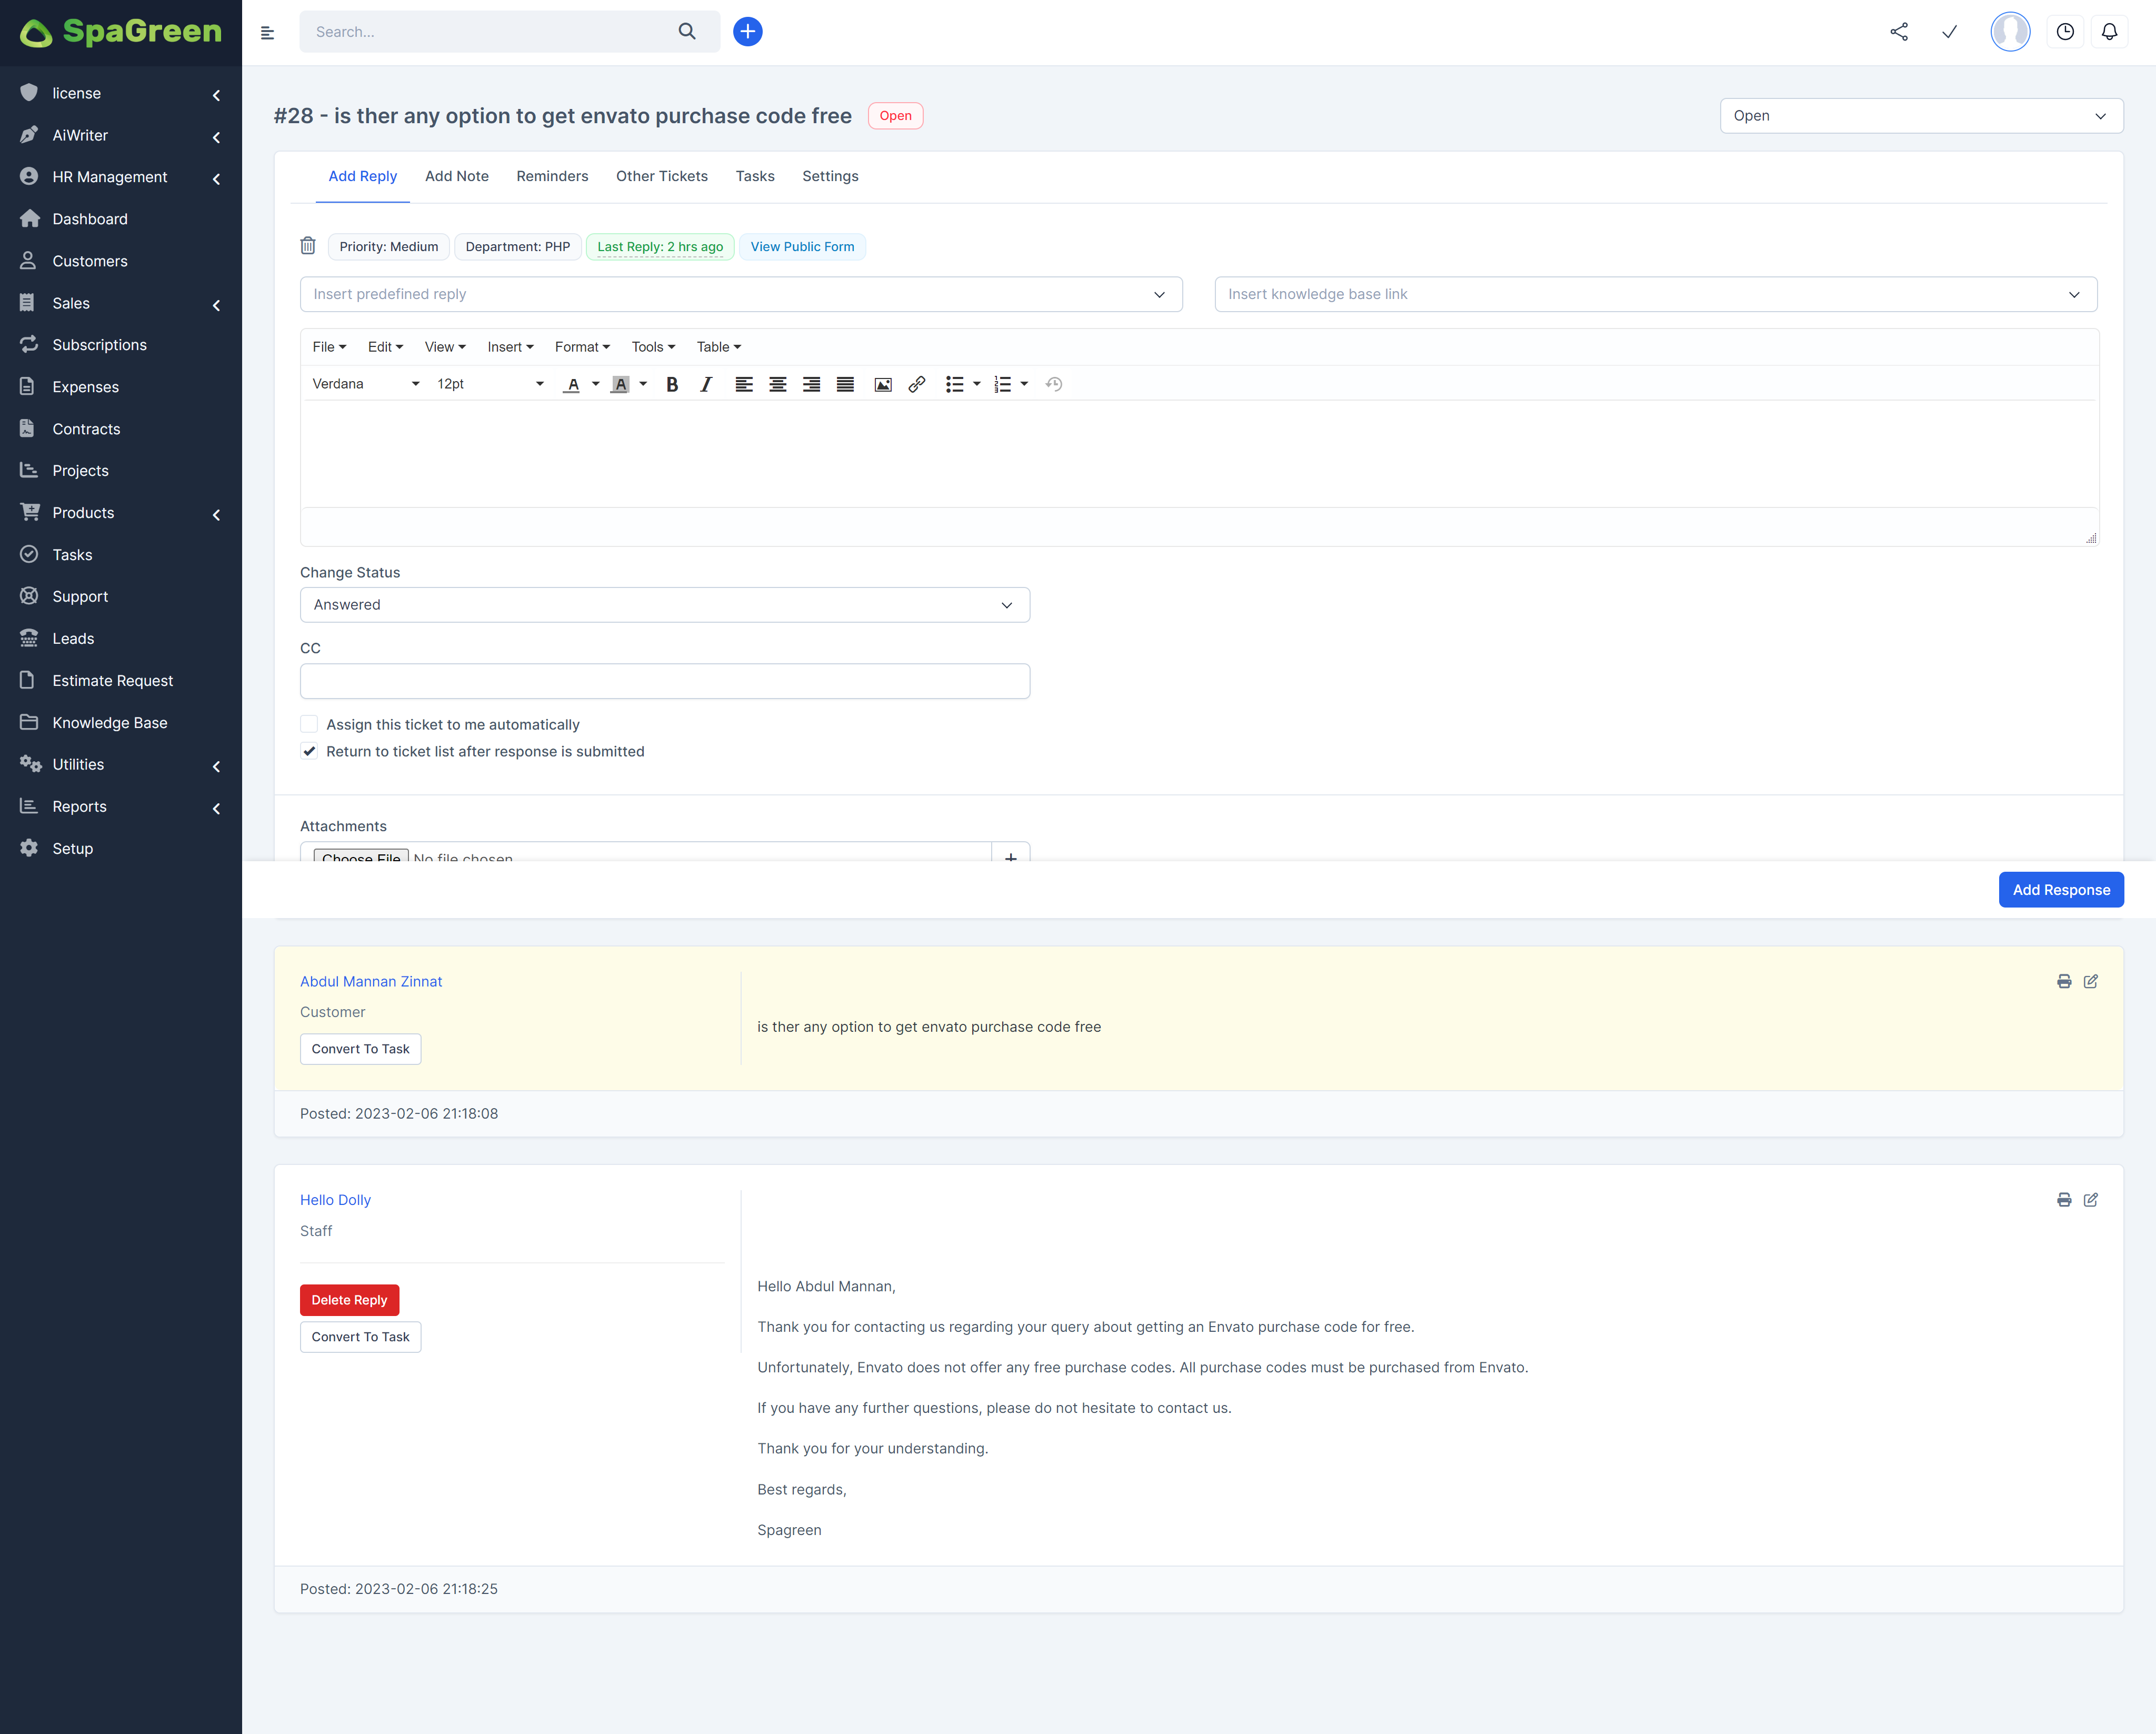Click the Add Response button
The height and width of the screenshot is (1734, 2156).
tap(2061, 889)
